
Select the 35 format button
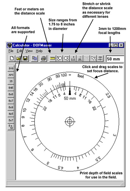point(11,81)
